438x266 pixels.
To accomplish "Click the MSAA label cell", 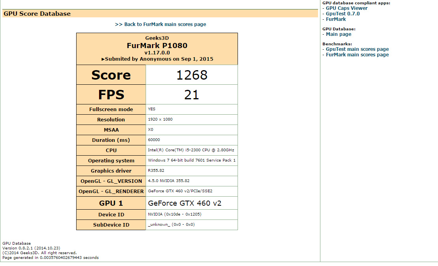I will coord(111,130).
